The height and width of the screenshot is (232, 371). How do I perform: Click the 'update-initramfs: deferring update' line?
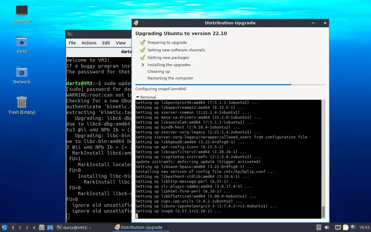(198, 162)
